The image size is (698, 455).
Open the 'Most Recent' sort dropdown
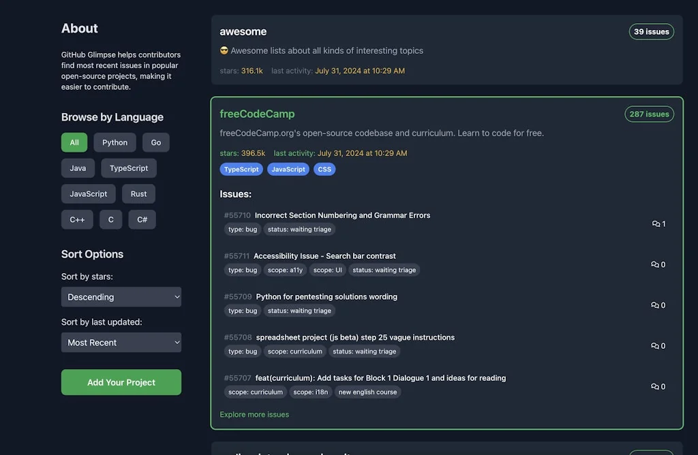(x=121, y=342)
